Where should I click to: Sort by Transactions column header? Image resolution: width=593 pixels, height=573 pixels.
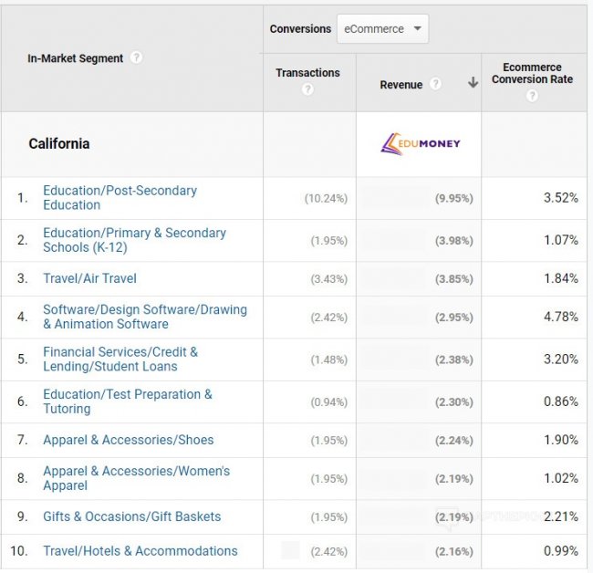pyautogui.click(x=307, y=73)
